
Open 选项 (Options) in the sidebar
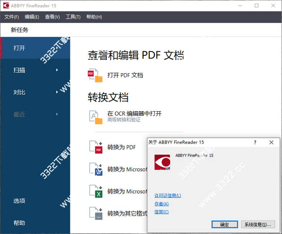click(20, 201)
